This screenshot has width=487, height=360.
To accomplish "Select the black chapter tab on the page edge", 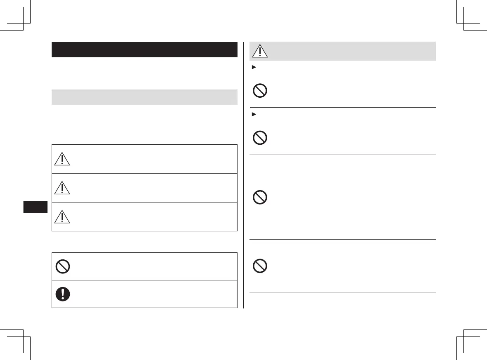I will (x=36, y=207).
